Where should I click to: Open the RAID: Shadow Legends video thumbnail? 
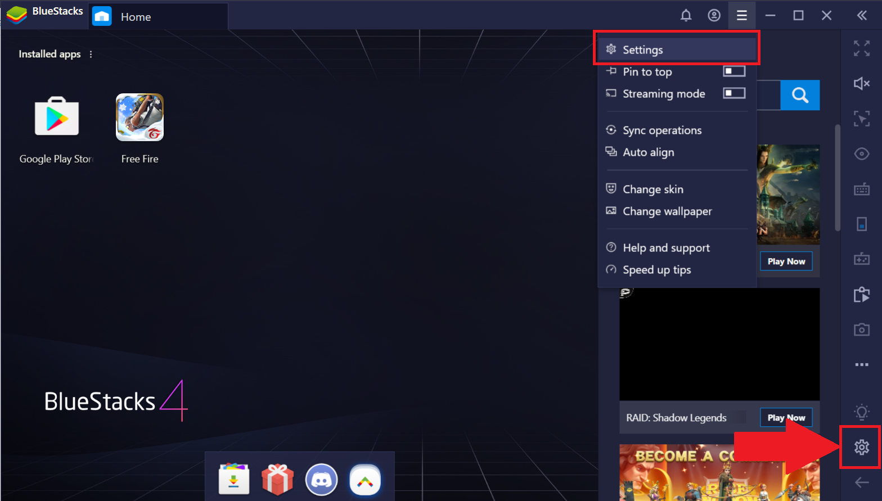[719, 344]
